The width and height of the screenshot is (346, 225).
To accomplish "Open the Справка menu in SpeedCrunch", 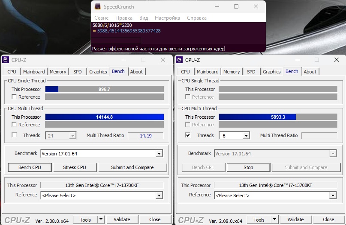I will pos(197,18).
